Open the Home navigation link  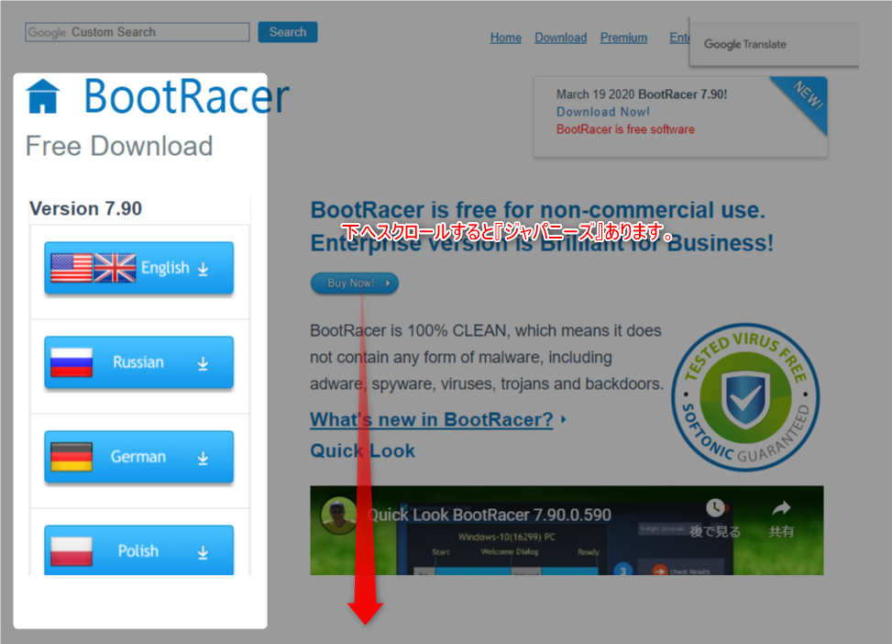pos(506,38)
